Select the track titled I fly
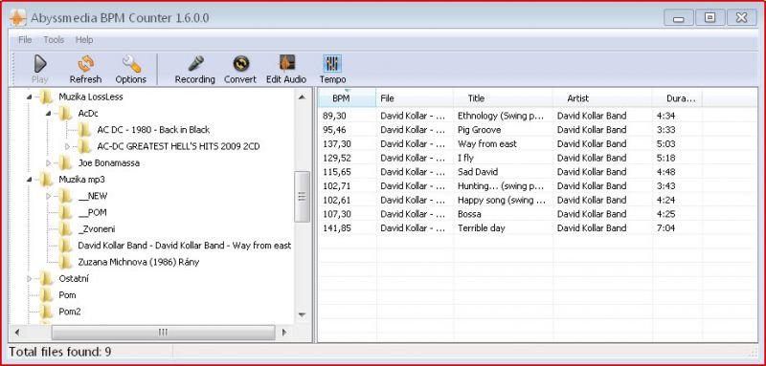Screen dimensions: 766x366 465,158
